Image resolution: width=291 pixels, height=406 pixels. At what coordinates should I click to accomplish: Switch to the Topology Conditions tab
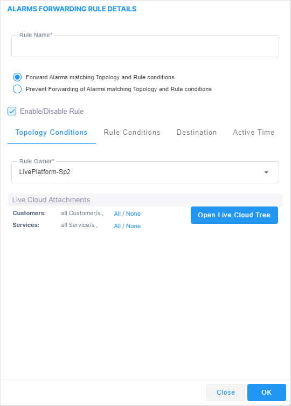(52, 132)
